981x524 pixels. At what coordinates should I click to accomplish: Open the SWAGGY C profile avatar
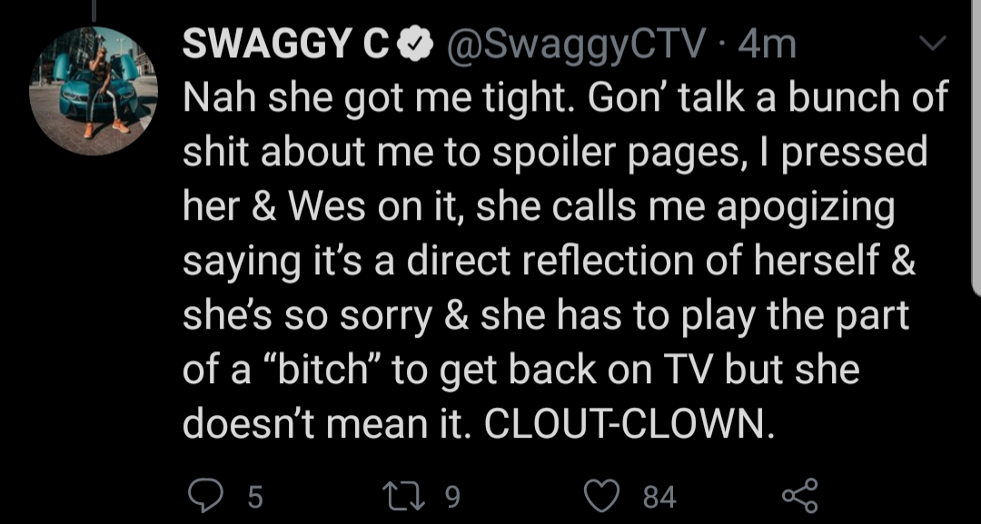pyautogui.click(x=94, y=91)
